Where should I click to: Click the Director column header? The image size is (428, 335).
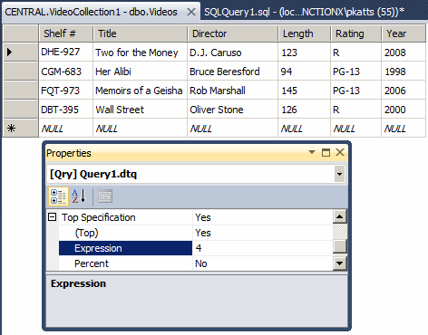pos(232,33)
